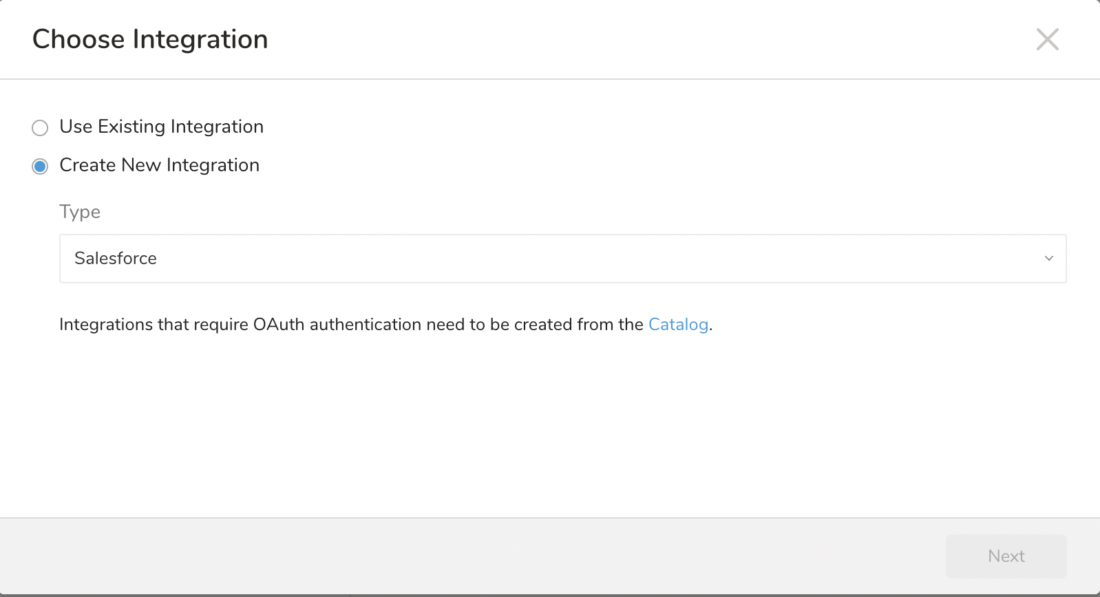Close the Choose Integration dialog
This screenshot has height=597, width=1100.
coord(1047,39)
